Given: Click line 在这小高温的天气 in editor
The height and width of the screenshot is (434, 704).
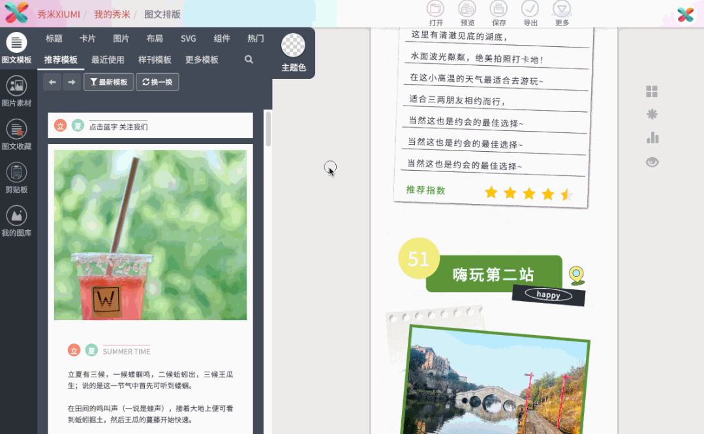Looking at the screenshot, I should tap(476, 80).
